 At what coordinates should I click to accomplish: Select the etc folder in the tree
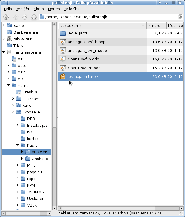pyautogui.click(x=21, y=79)
